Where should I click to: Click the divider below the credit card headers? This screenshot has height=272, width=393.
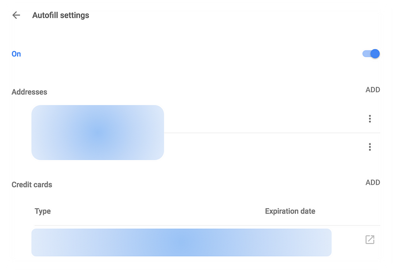(x=207, y=225)
